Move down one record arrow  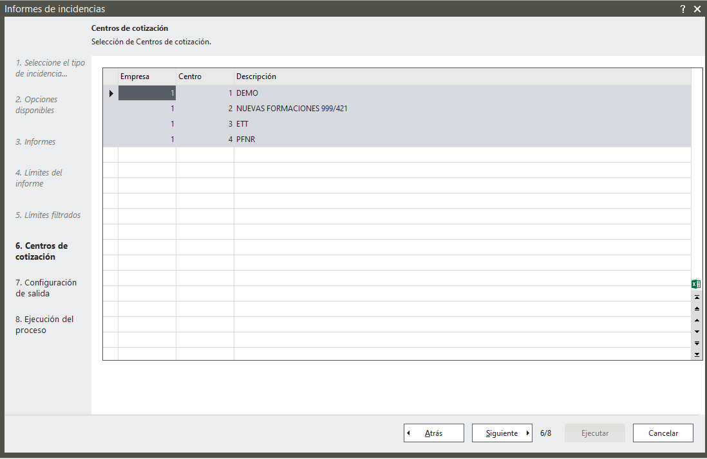[x=697, y=332]
